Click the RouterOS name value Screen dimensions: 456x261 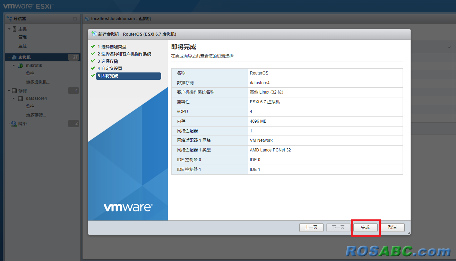point(259,73)
